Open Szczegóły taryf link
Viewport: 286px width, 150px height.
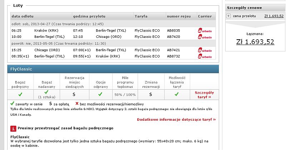tap(204, 95)
